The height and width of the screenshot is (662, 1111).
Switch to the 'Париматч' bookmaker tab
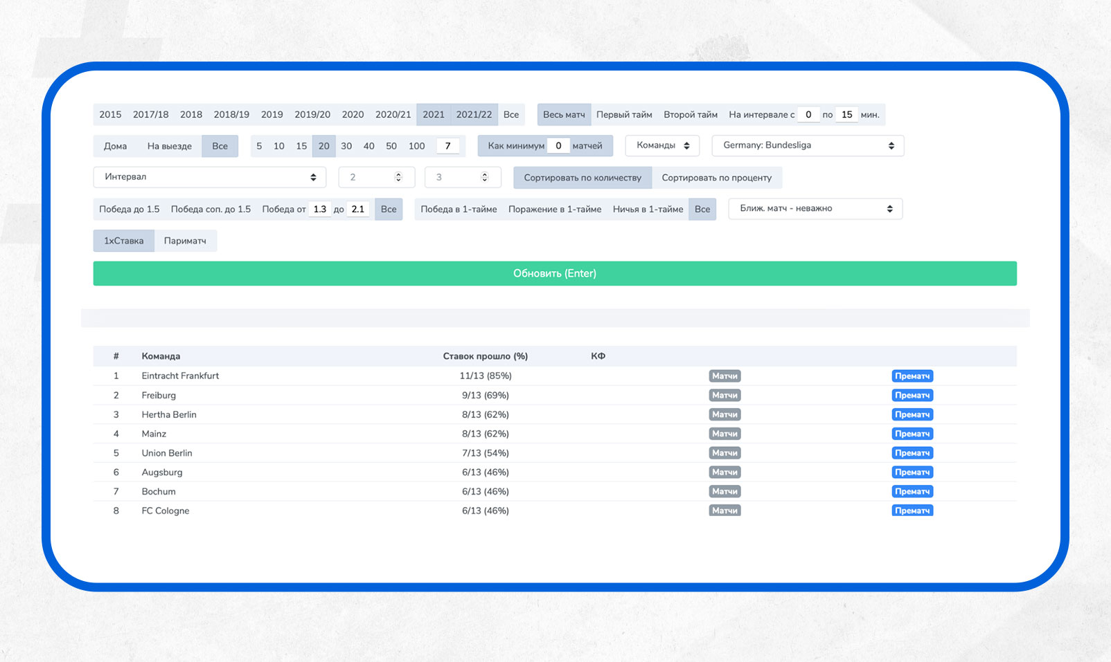point(185,241)
